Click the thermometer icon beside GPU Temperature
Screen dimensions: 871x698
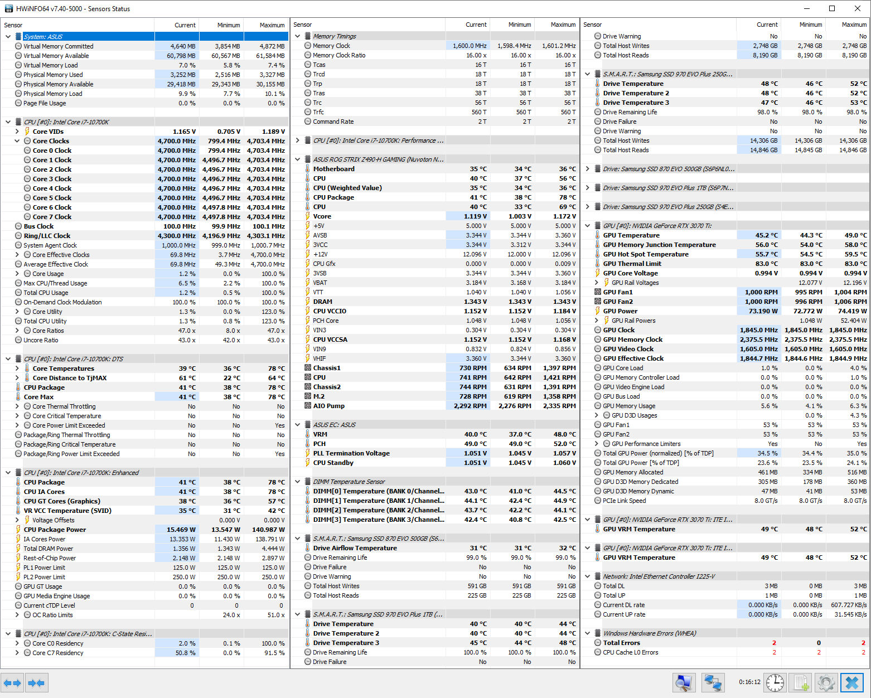point(597,235)
